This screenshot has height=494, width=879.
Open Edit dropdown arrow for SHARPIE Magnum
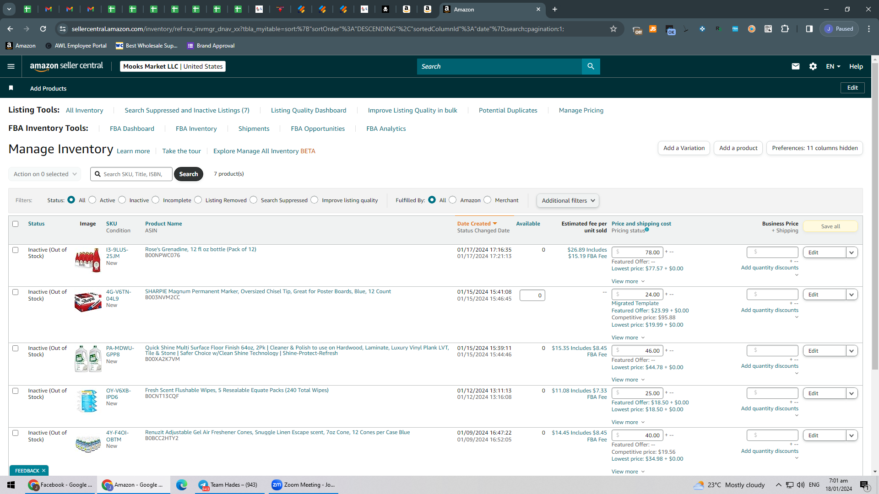[852, 295]
